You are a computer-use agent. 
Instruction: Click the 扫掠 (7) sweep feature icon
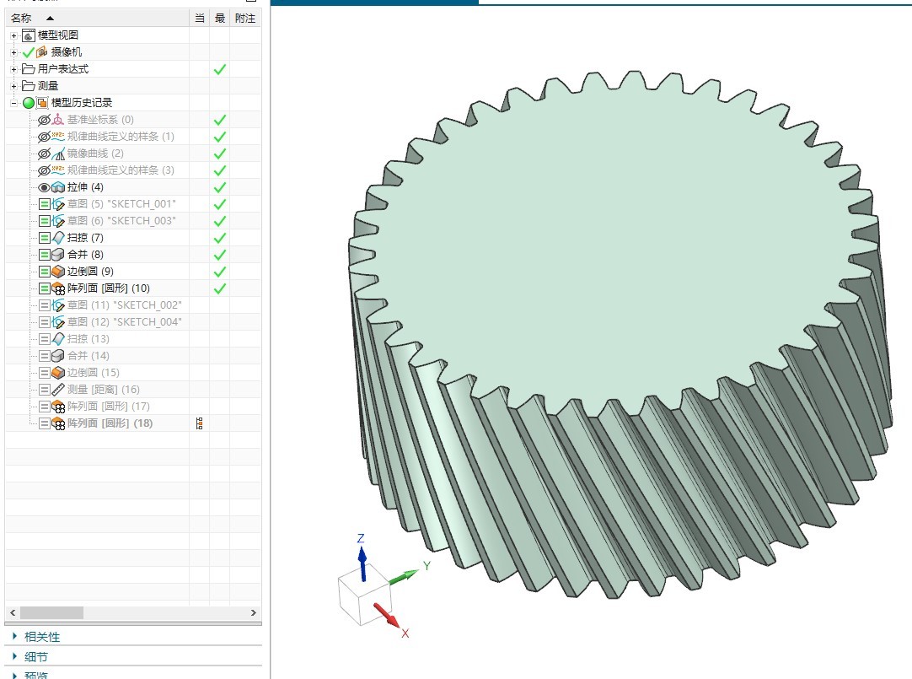pyautogui.click(x=58, y=238)
